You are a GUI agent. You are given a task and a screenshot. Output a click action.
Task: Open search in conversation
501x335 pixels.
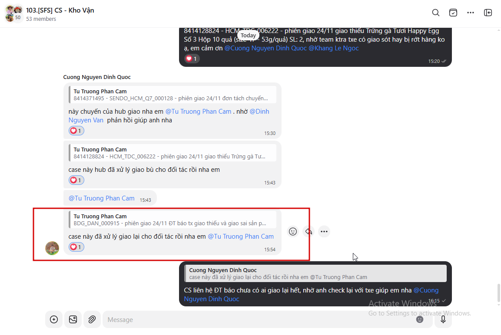435,13
